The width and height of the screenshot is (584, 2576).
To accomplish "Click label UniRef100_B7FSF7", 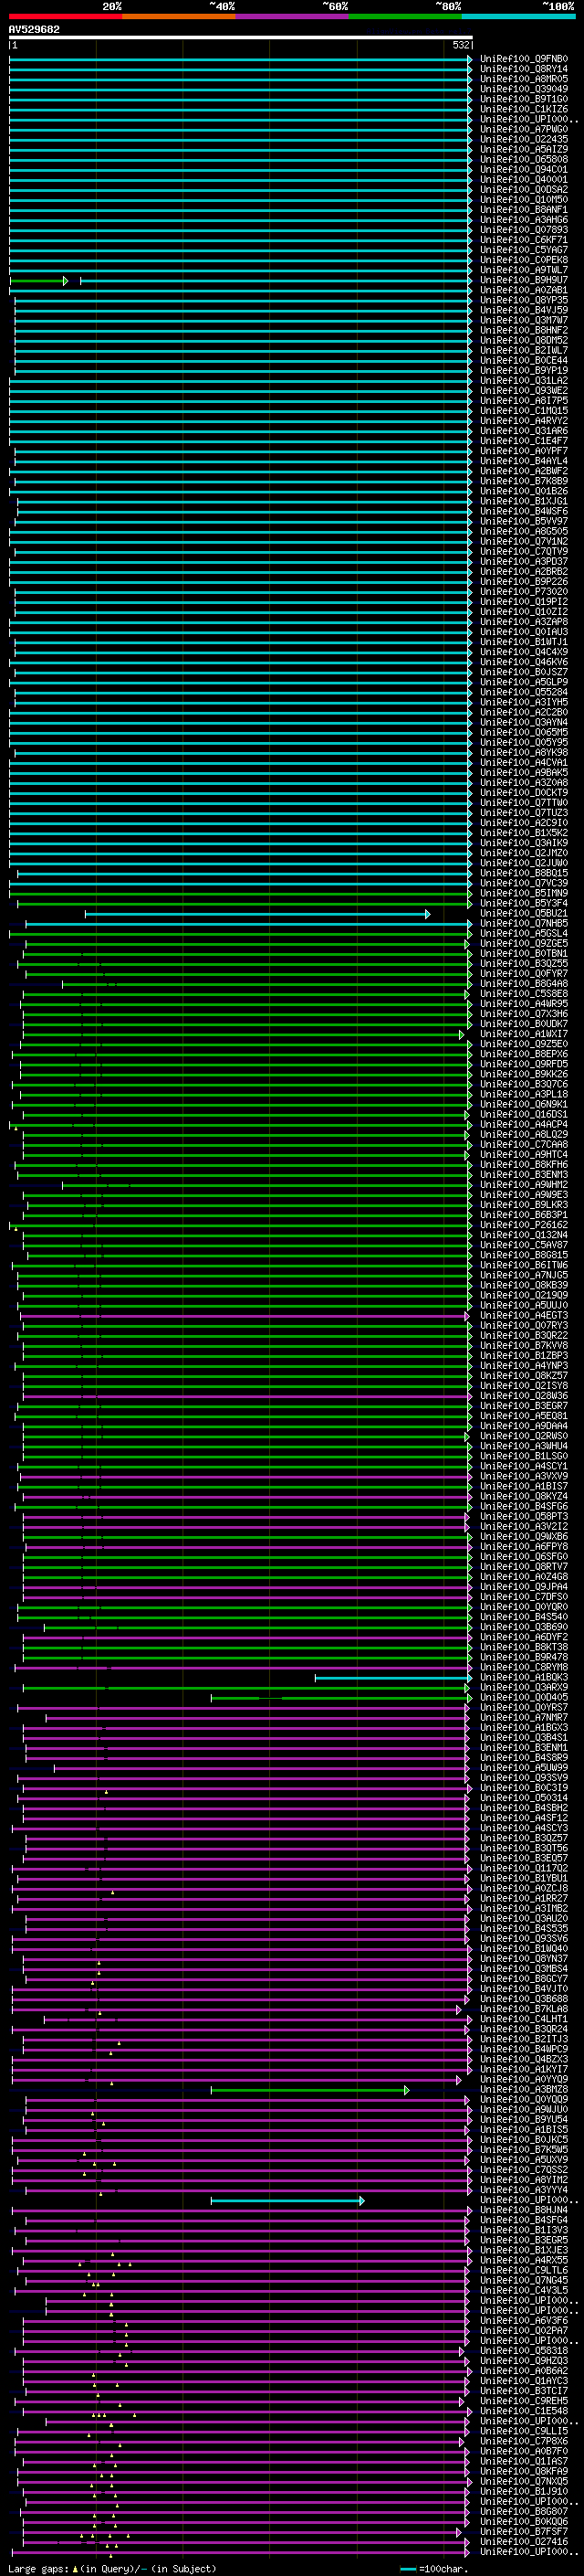I will (523, 2532).
